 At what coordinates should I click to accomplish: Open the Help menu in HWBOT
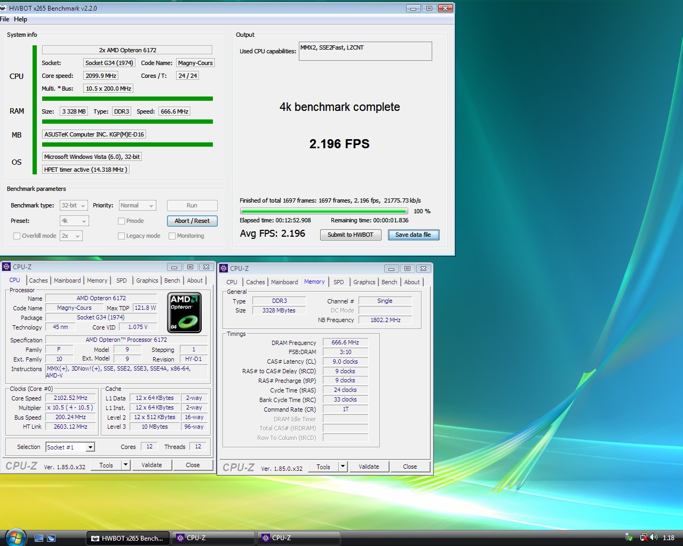point(20,19)
